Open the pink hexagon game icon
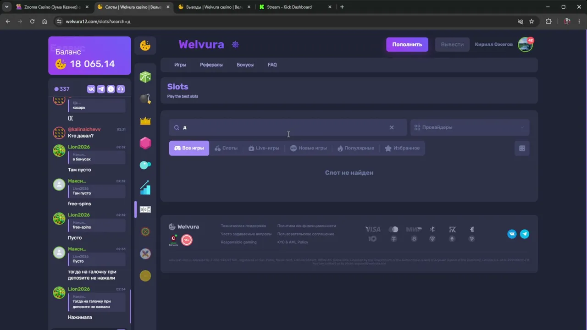This screenshot has width=587, height=330. pos(145,143)
